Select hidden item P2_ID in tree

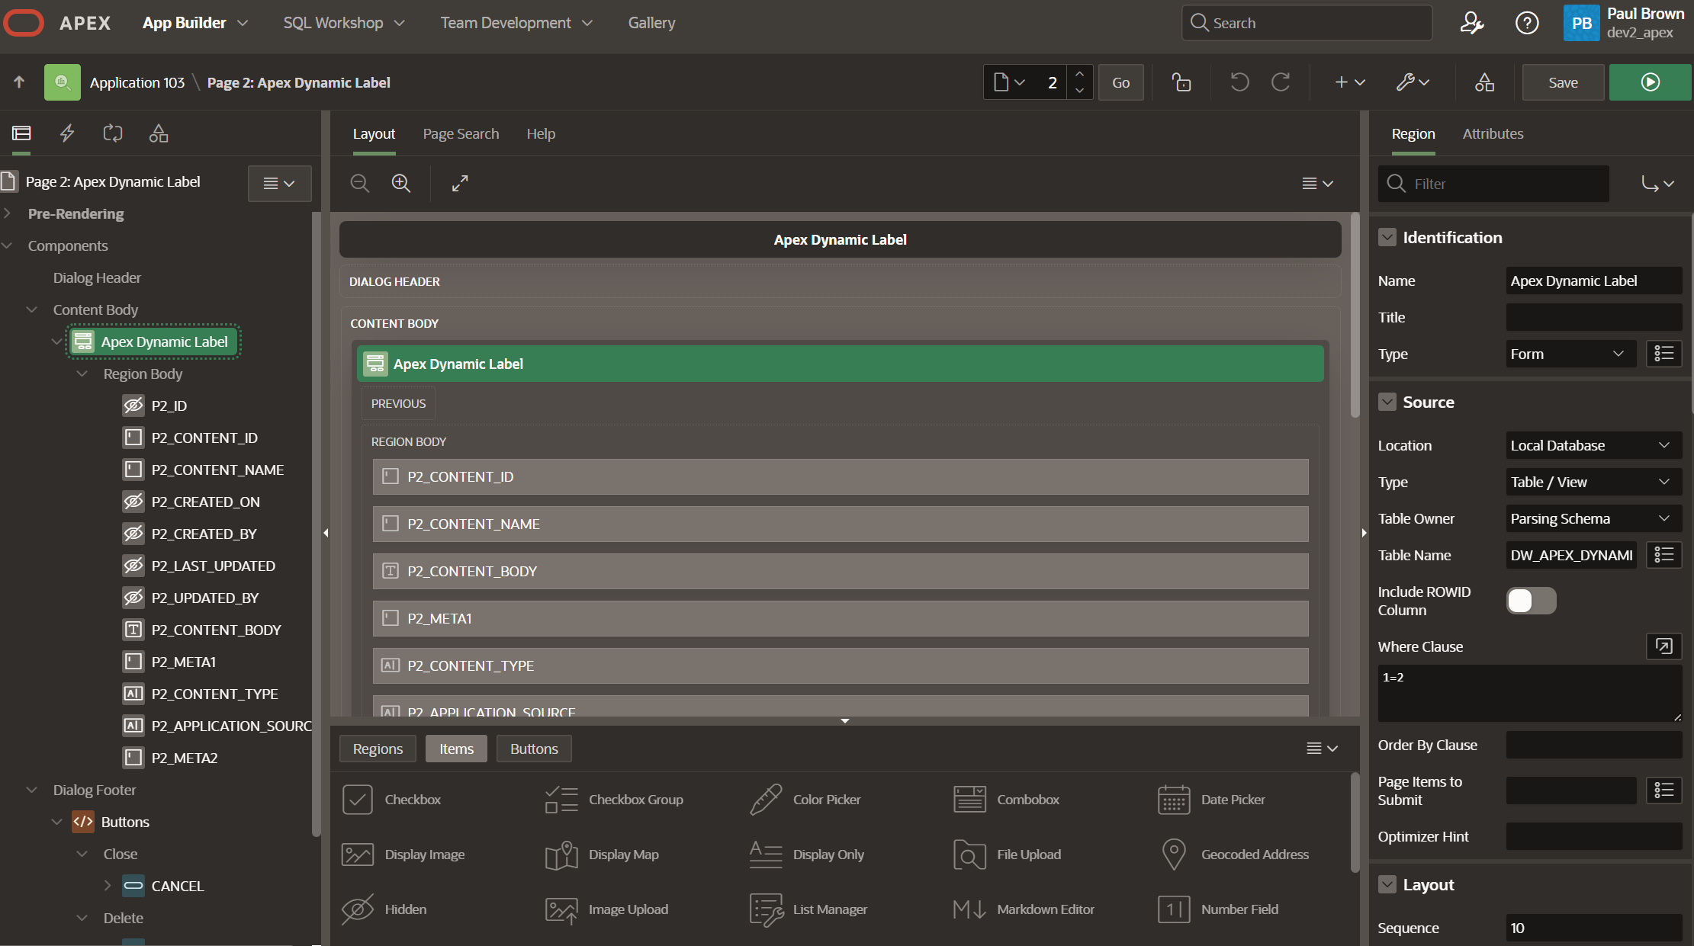pyautogui.click(x=155, y=406)
